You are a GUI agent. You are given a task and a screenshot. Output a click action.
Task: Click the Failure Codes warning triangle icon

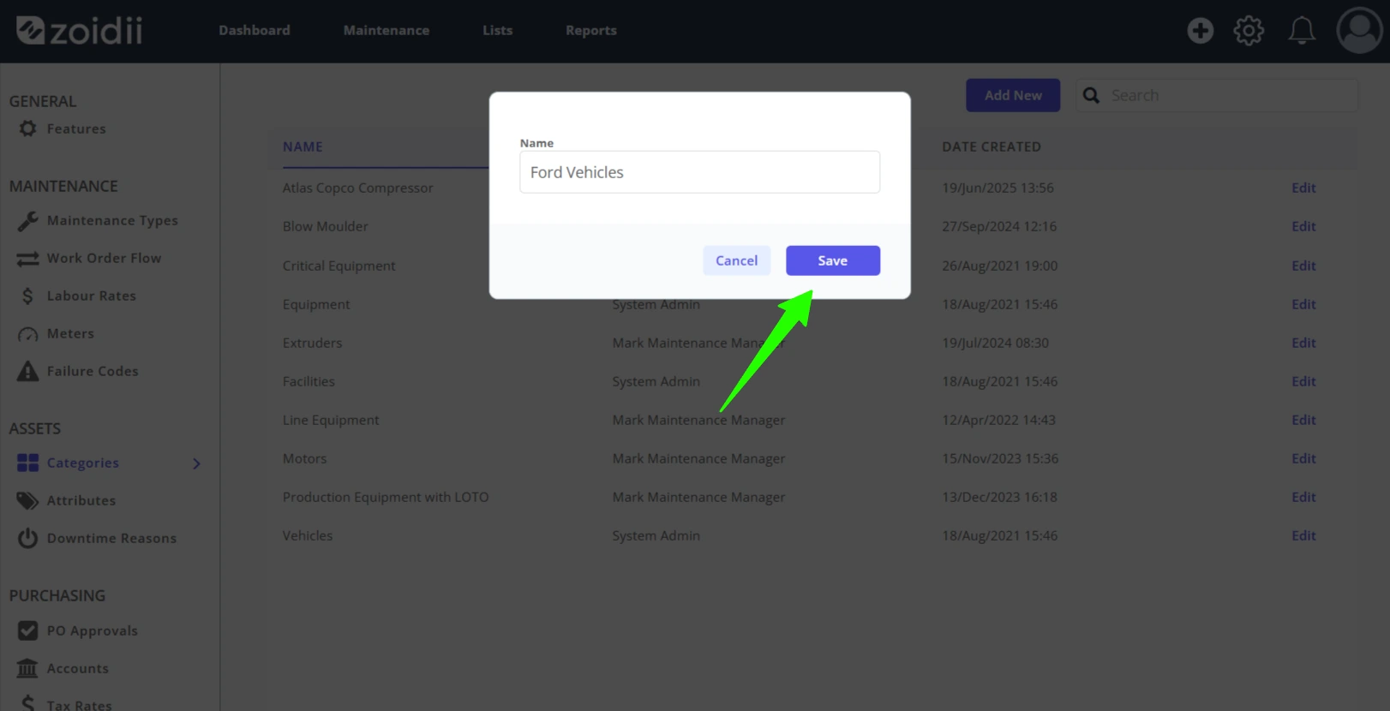point(28,371)
